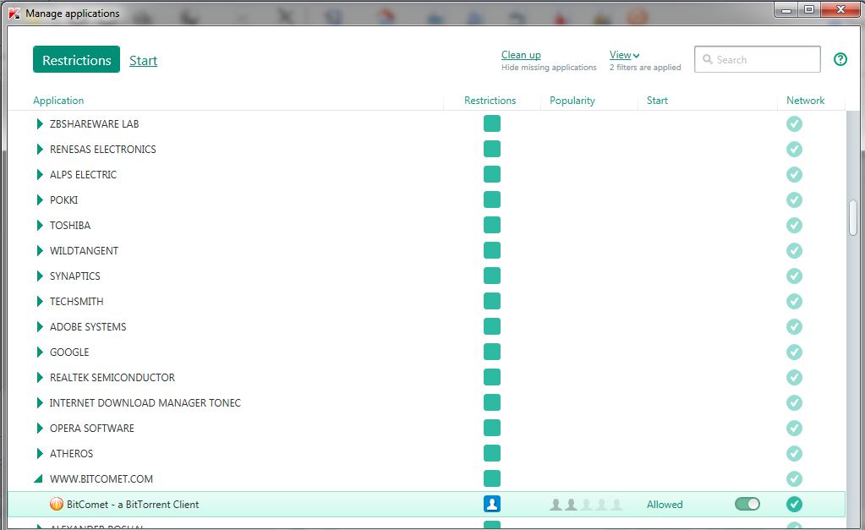Sort by Application column header
The image size is (865, 530).
click(58, 101)
